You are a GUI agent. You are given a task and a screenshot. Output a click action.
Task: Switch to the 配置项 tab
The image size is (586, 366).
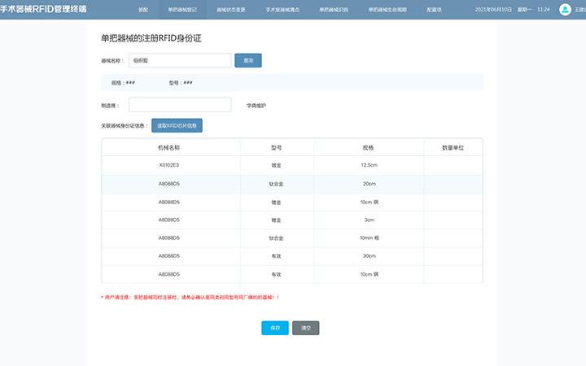click(435, 10)
